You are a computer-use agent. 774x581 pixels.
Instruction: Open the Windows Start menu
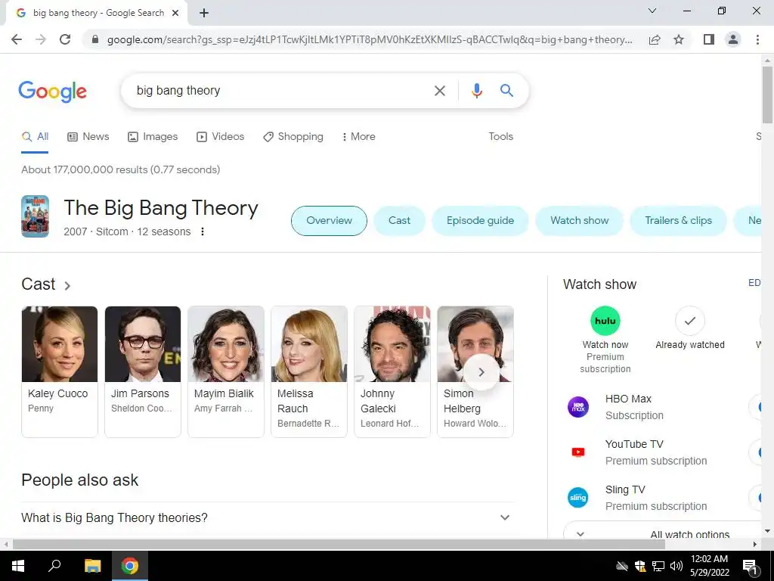pyautogui.click(x=18, y=566)
